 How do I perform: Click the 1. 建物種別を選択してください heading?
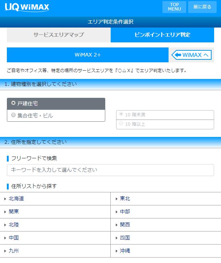tap(41, 84)
